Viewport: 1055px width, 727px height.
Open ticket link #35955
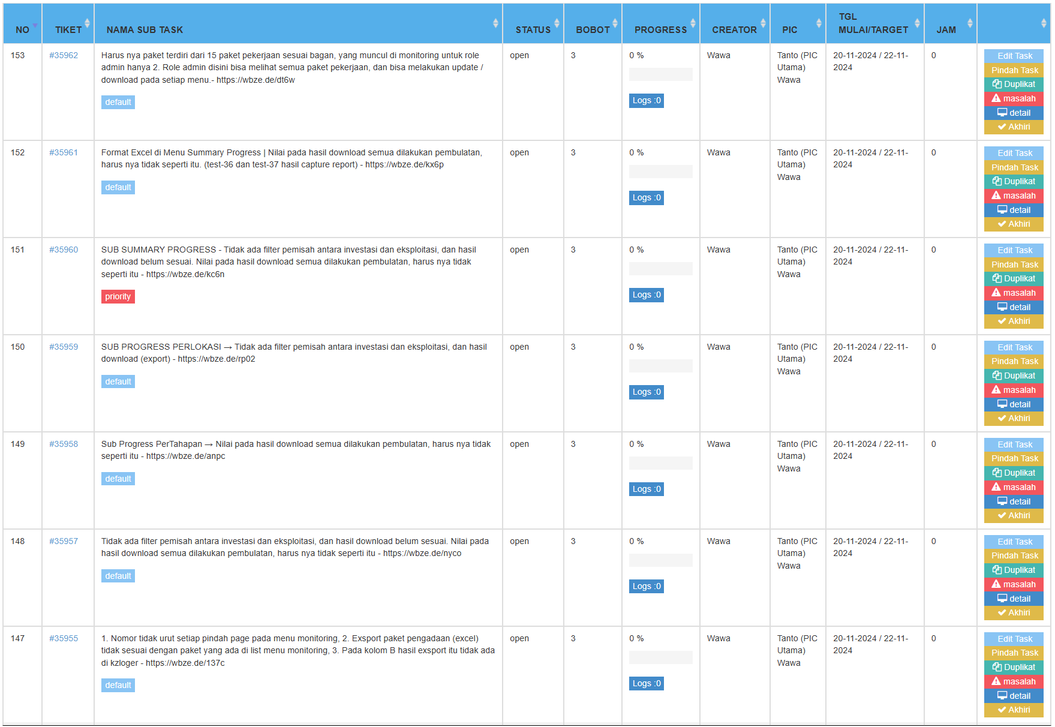(64, 638)
